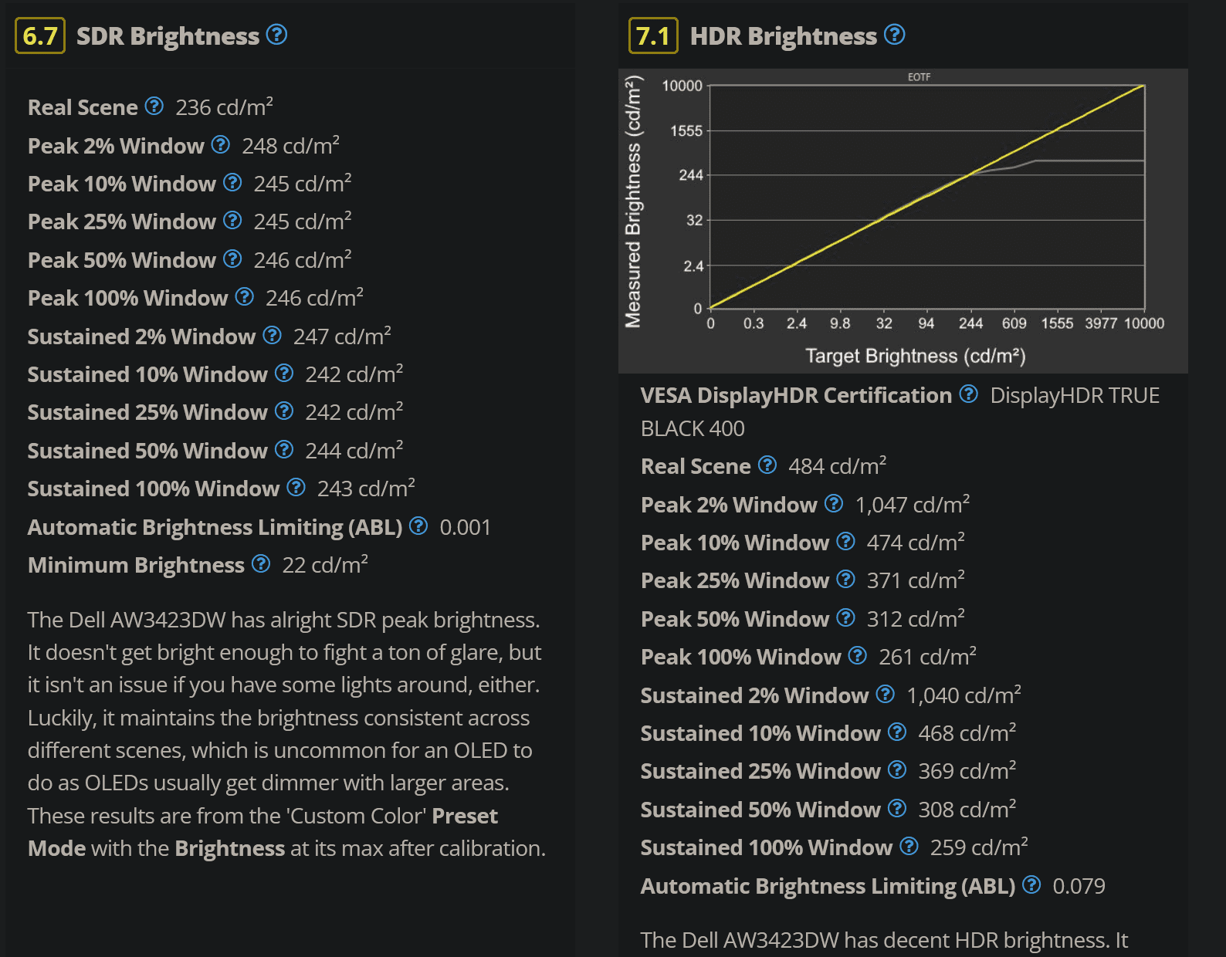Click the Minimum Brightness label

[x=136, y=565]
